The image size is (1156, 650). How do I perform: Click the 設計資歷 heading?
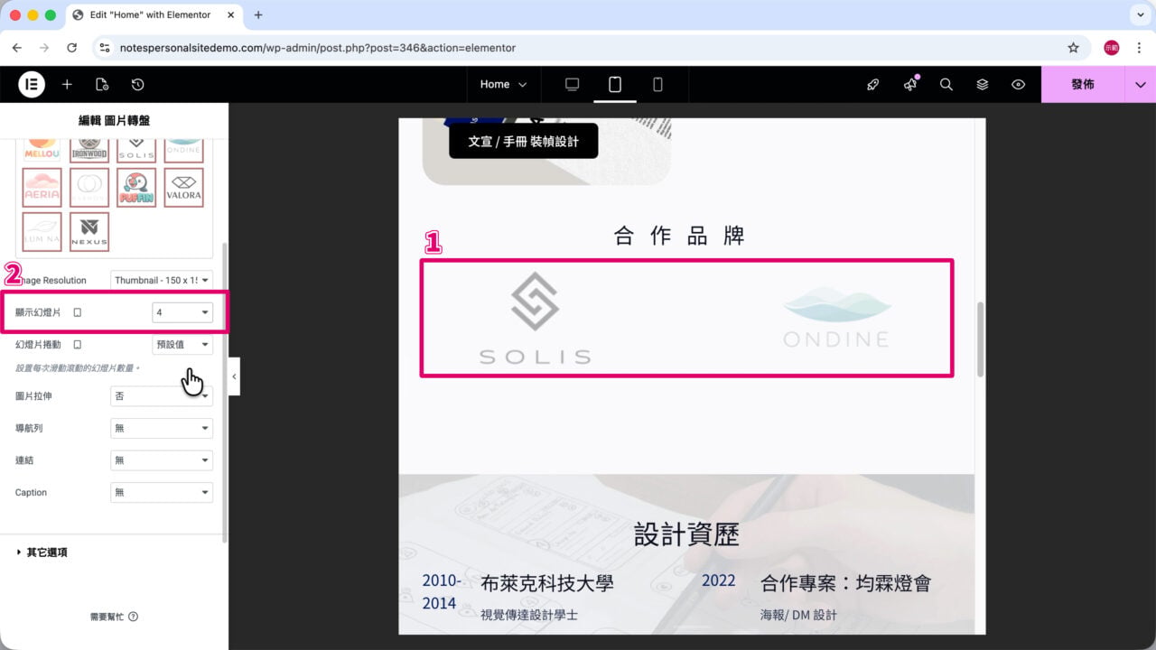point(686,534)
